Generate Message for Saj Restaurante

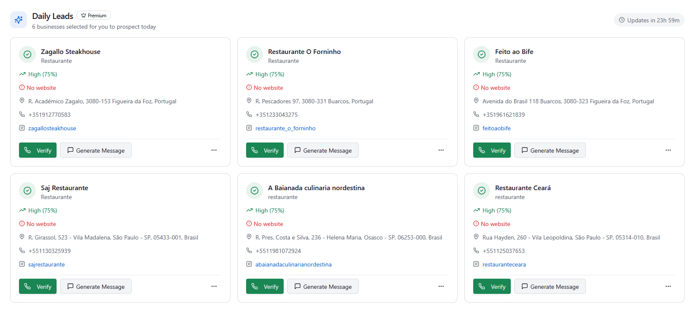pos(96,286)
